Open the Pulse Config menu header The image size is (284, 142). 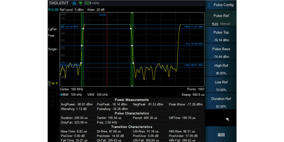224,5
